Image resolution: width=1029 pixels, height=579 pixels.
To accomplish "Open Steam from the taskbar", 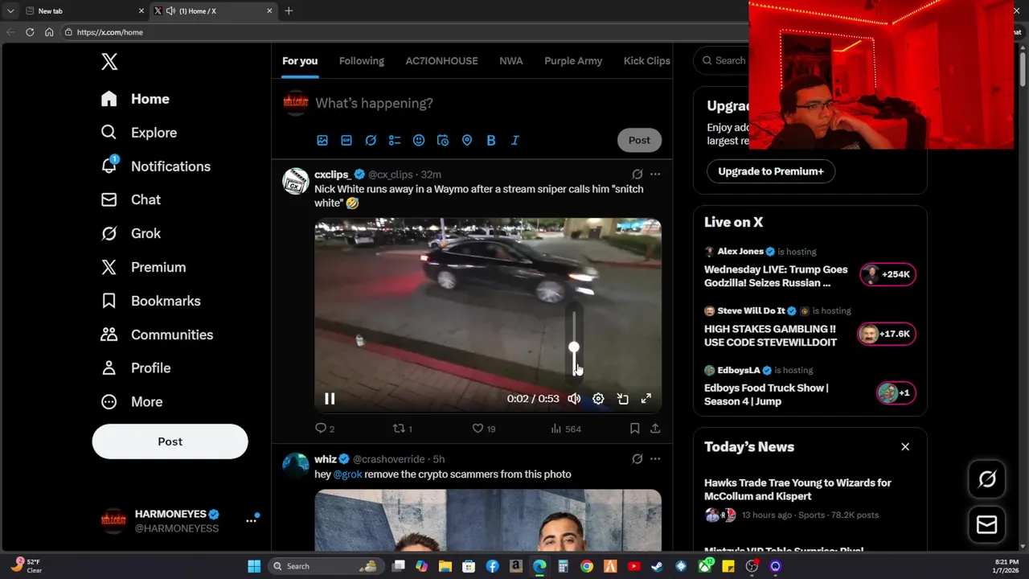I will (657, 566).
